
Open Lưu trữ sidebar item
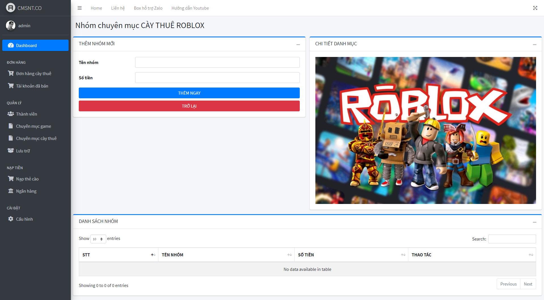coord(35,151)
